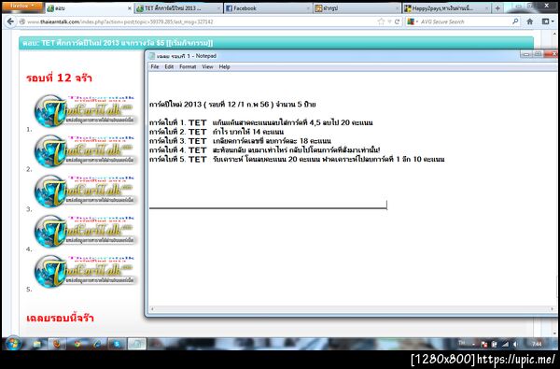Bookmark this page with the star icon
560x369 pixels.
click(381, 21)
